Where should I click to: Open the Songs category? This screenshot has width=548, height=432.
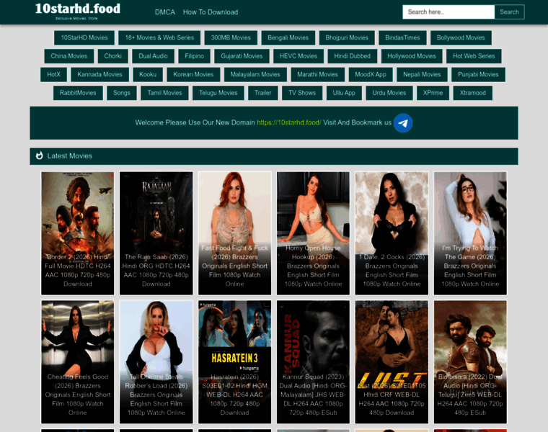[x=122, y=93]
